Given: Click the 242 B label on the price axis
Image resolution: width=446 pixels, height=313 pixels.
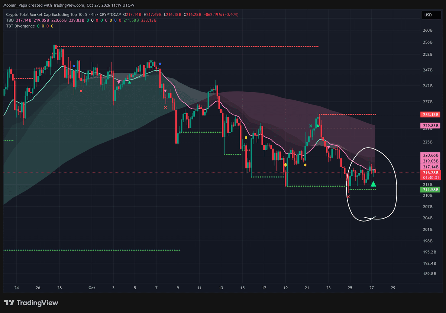Looking at the screenshot, I should 428,86.
